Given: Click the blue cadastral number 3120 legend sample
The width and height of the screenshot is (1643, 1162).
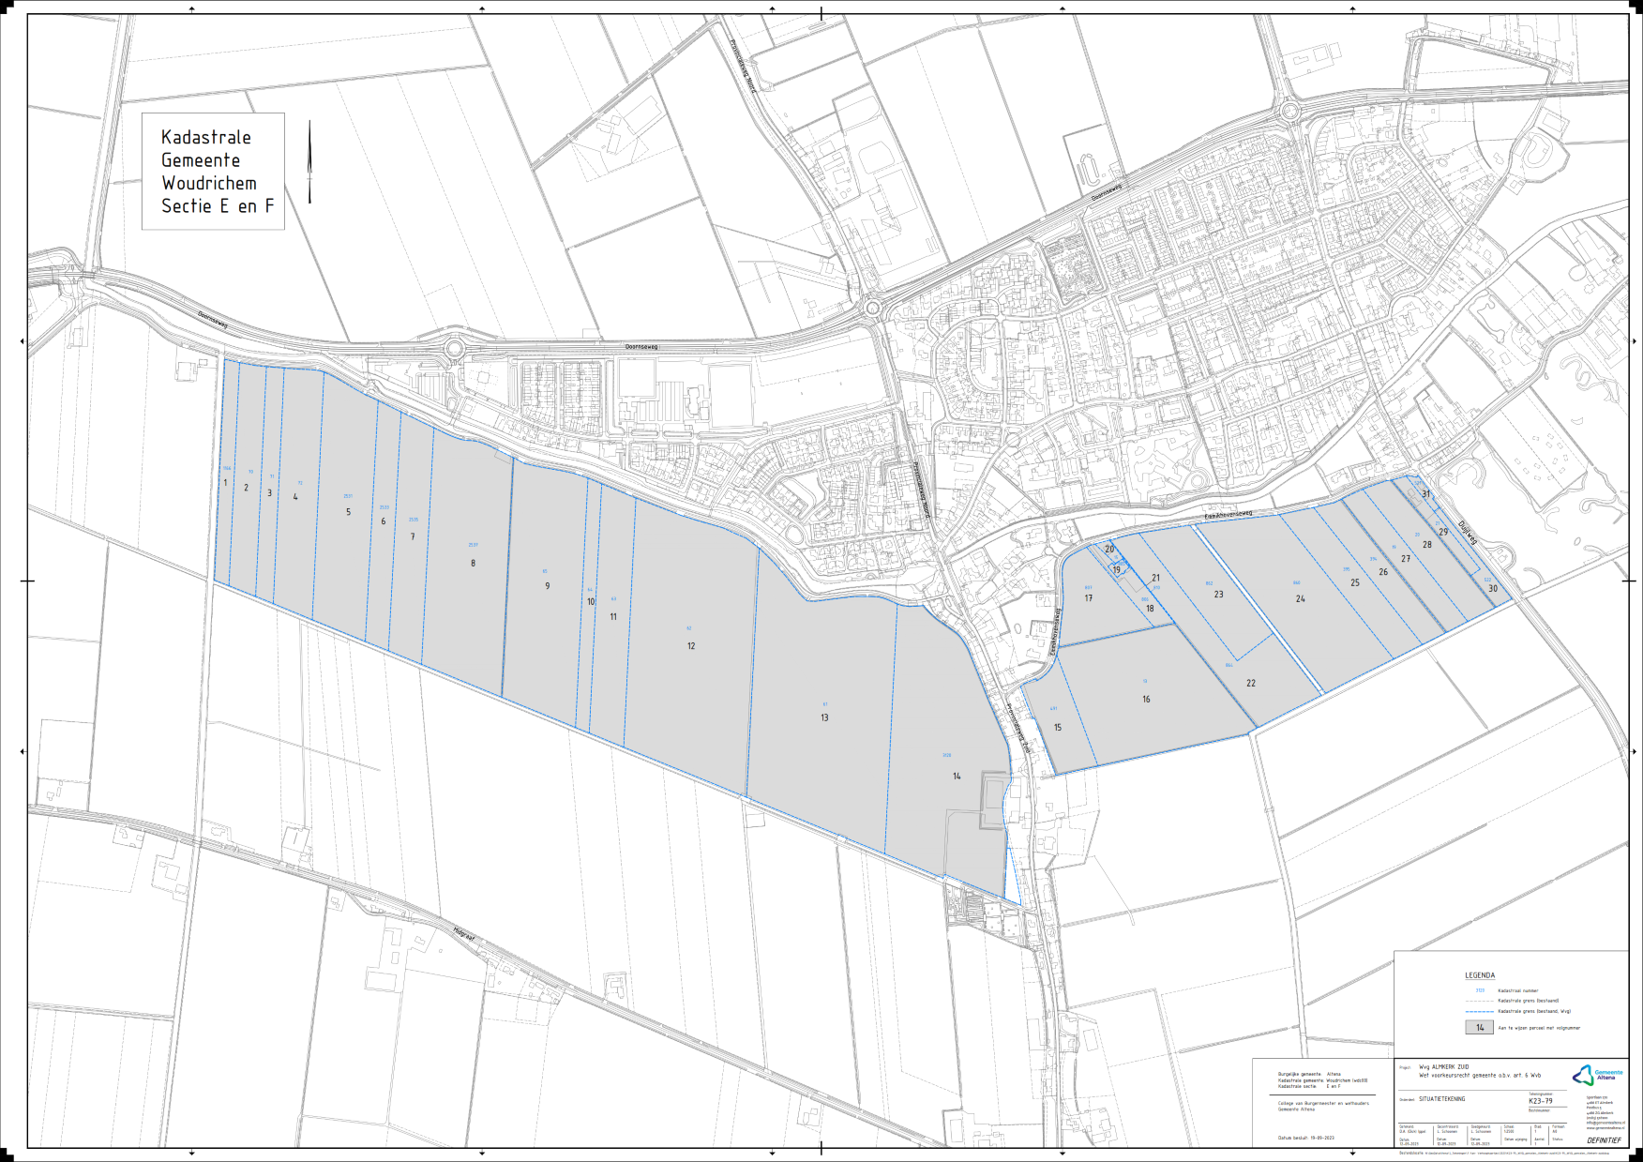Looking at the screenshot, I should [1480, 990].
